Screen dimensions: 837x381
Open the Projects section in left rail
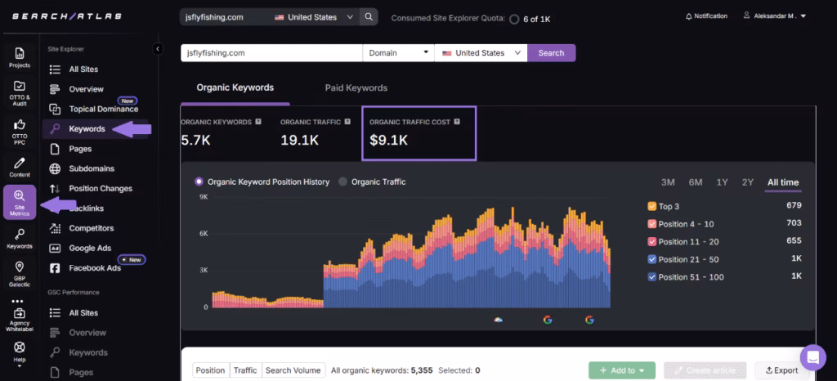pyautogui.click(x=20, y=57)
